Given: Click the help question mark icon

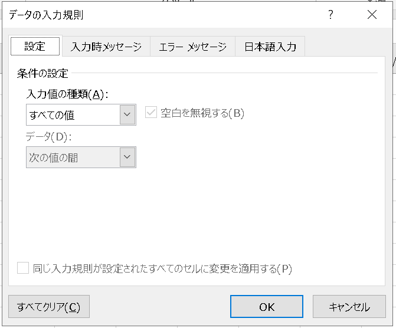Looking at the screenshot, I should coord(330,15).
